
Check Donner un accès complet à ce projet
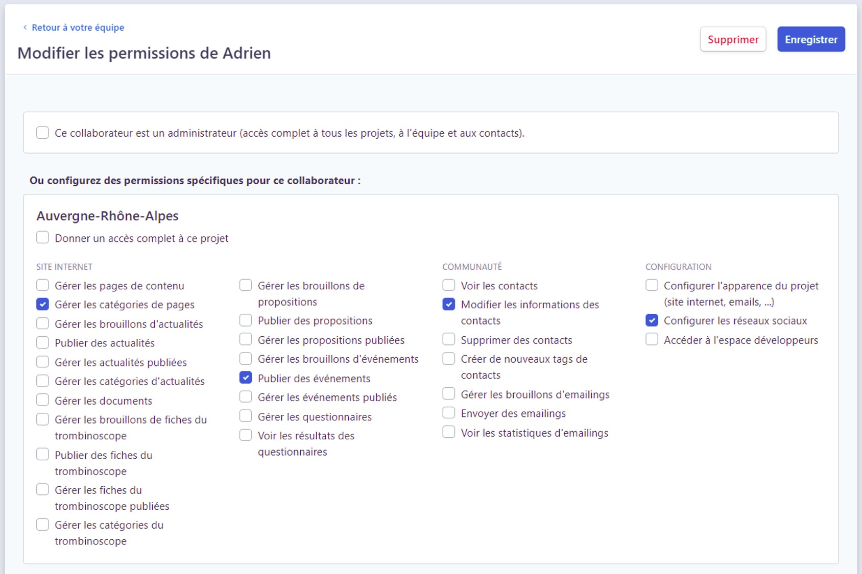pos(43,238)
